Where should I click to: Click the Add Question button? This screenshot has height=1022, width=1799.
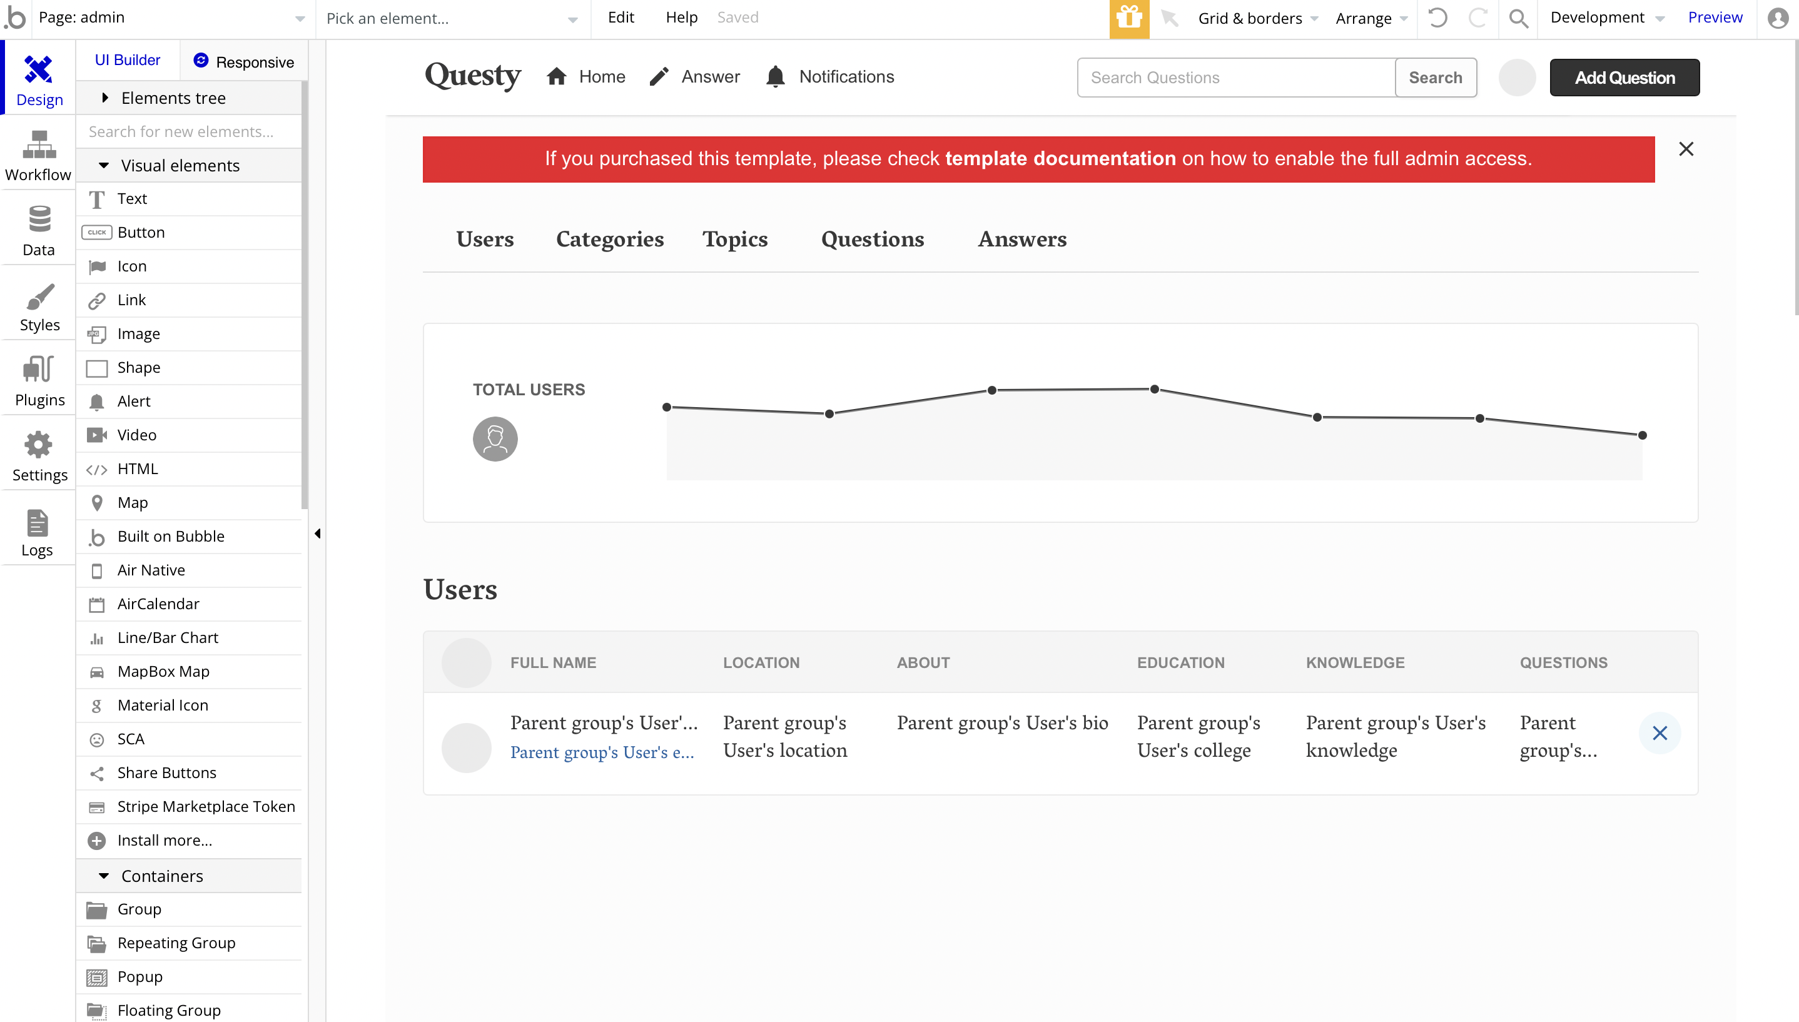[1624, 78]
